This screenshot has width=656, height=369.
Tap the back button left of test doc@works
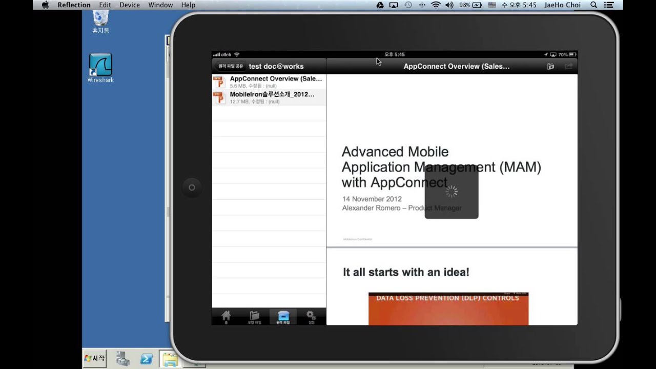coord(230,66)
